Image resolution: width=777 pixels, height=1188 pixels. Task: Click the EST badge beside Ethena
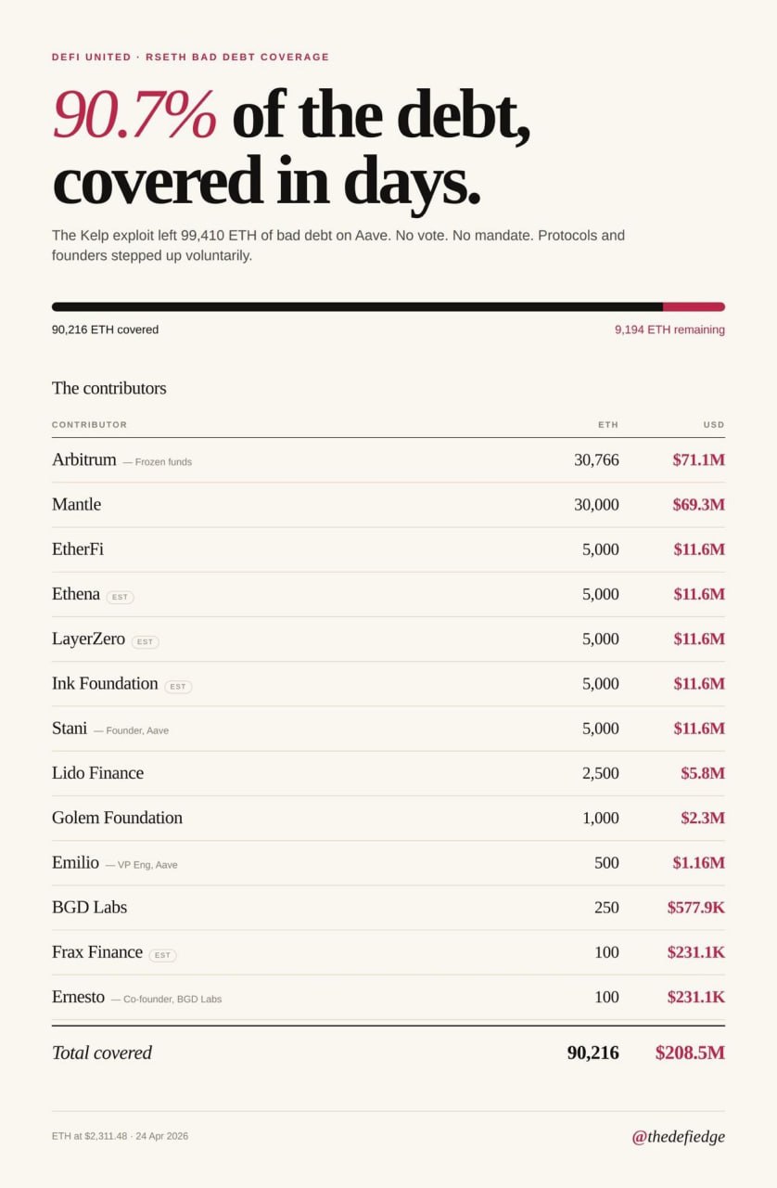coord(120,598)
